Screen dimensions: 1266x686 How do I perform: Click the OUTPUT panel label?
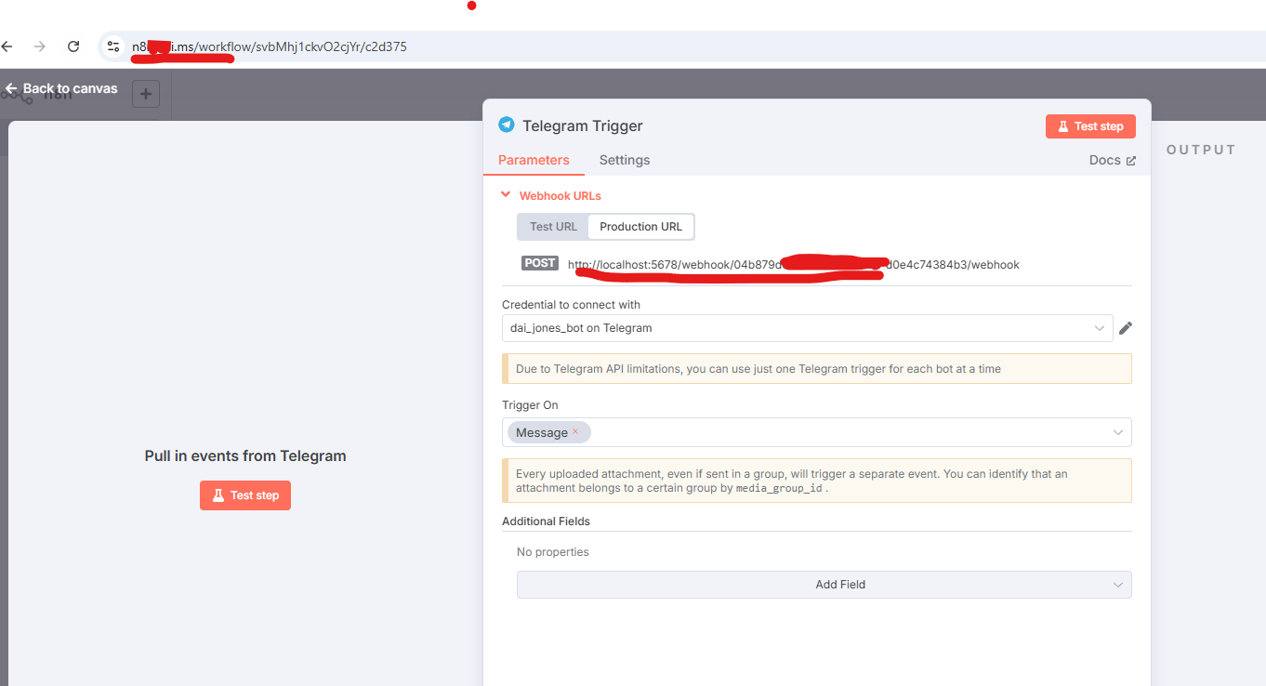(x=1201, y=150)
